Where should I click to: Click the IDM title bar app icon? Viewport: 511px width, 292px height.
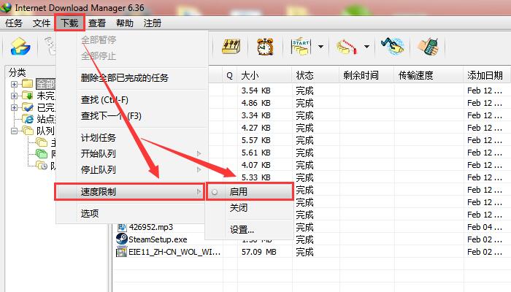pos(6,7)
